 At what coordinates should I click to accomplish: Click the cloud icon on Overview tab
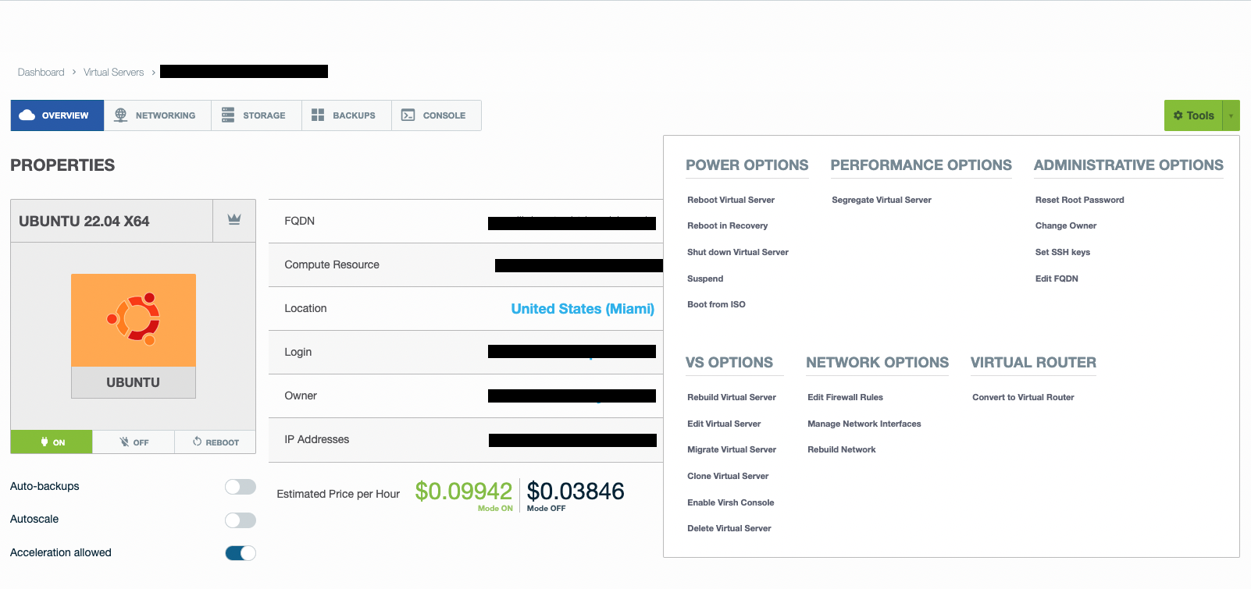[27, 115]
